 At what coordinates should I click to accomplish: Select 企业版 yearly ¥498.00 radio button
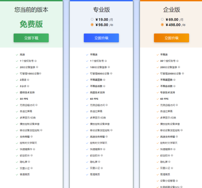[x=162, y=25]
